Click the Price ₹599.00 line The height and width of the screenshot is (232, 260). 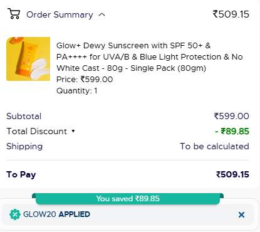(85, 80)
